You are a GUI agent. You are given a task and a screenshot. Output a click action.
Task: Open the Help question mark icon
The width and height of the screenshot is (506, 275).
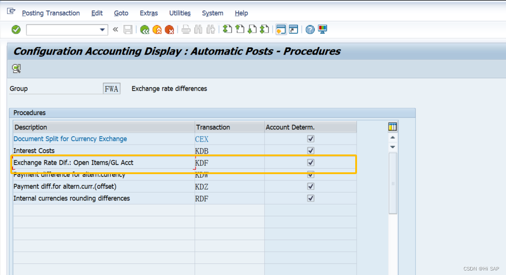click(310, 29)
